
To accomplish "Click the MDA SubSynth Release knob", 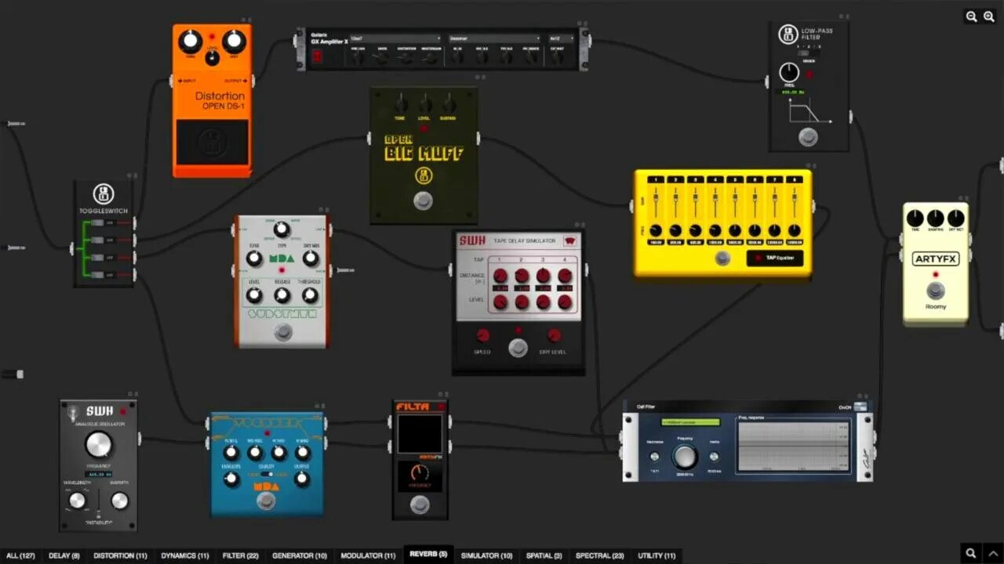I will click(x=282, y=295).
